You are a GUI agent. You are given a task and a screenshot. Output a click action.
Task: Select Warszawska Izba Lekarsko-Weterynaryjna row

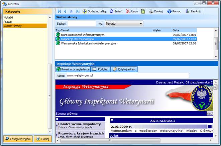coord(126,43)
